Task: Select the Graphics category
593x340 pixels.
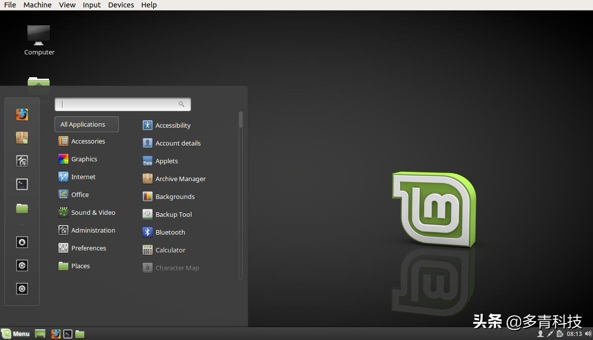Action: tap(84, 159)
